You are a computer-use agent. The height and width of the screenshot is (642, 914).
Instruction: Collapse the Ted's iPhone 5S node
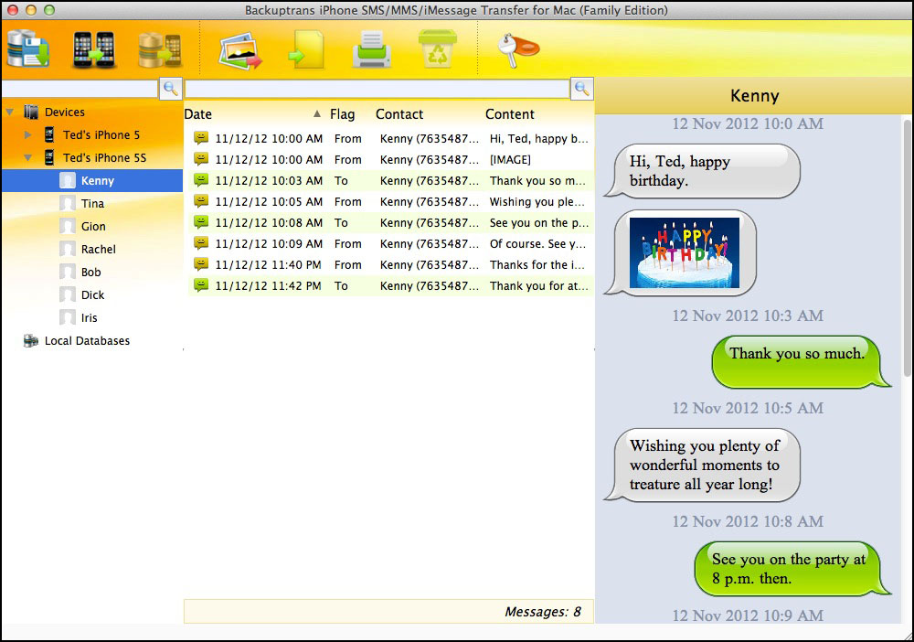27,157
